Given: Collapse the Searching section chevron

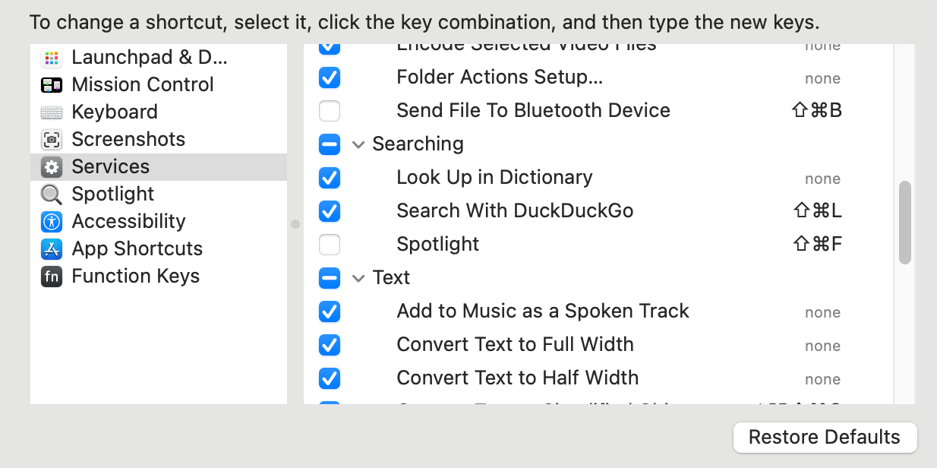Looking at the screenshot, I should click(358, 144).
